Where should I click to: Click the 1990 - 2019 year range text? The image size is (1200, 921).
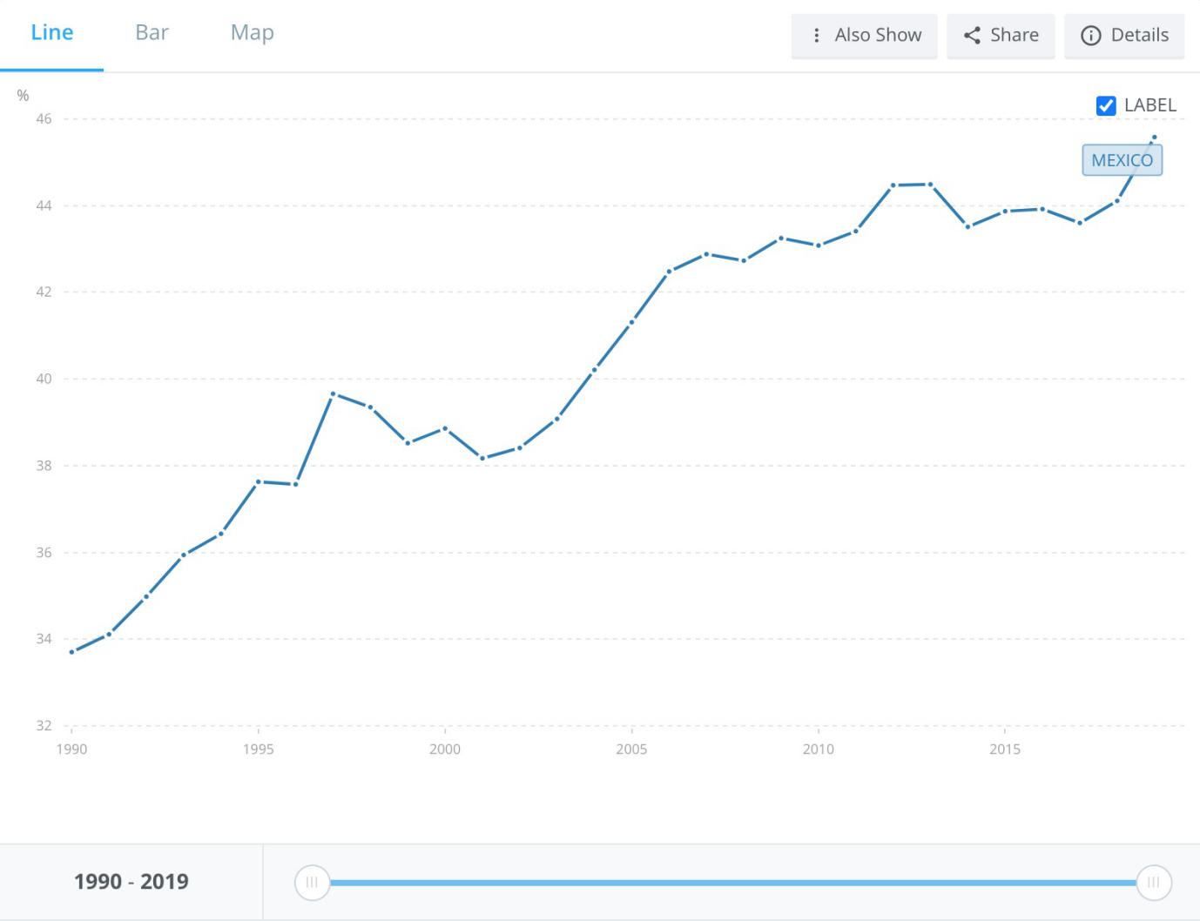[131, 882]
